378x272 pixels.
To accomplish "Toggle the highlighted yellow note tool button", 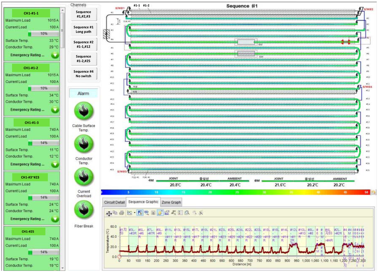I will [160, 213].
